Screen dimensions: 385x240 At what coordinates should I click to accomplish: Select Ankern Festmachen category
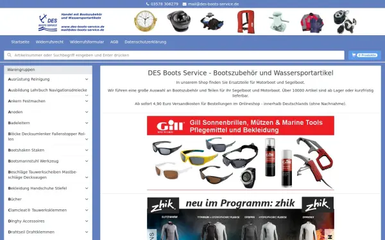pyautogui.click(x=26, y=101)
